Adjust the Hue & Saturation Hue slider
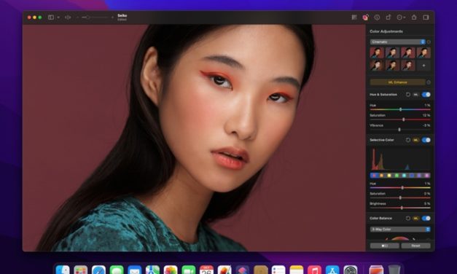The image size is (457, 274). point(400,109)
